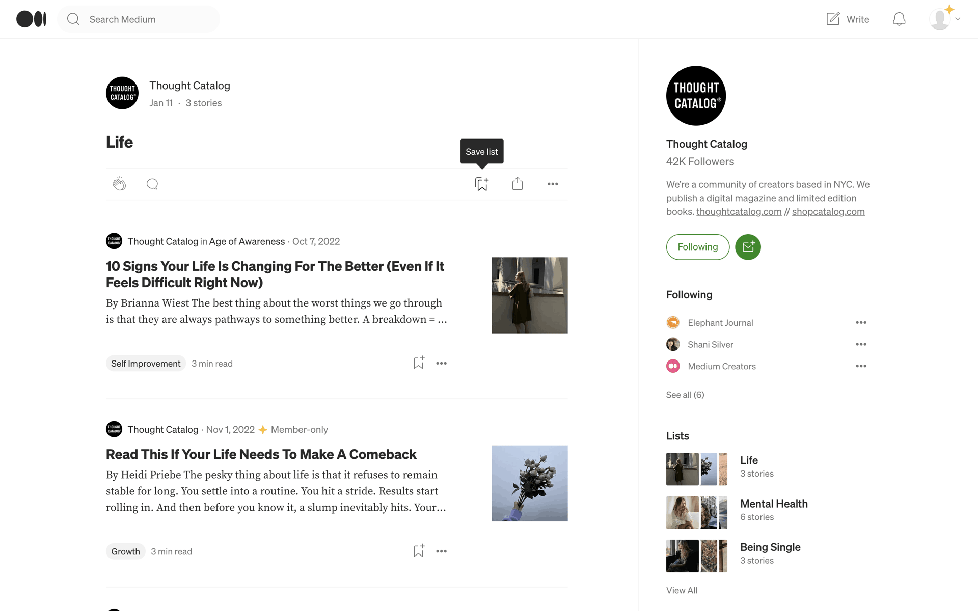The width and height of the screenshot is (978, 611).
Task: Subscribe via the green email icon
Action: (x=748, y=247)
